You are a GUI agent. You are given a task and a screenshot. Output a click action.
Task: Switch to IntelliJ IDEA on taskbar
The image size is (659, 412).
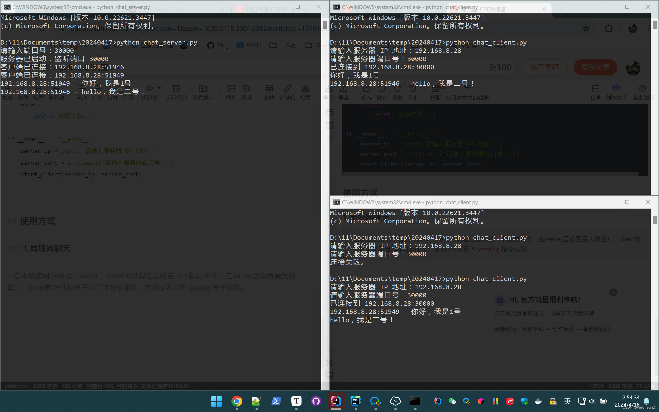tap(336, 401)
